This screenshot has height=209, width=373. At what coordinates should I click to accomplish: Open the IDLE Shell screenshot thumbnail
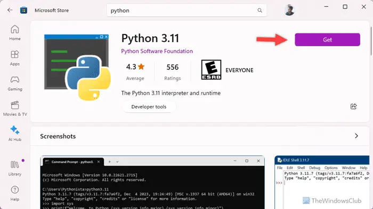click(322, 182)
